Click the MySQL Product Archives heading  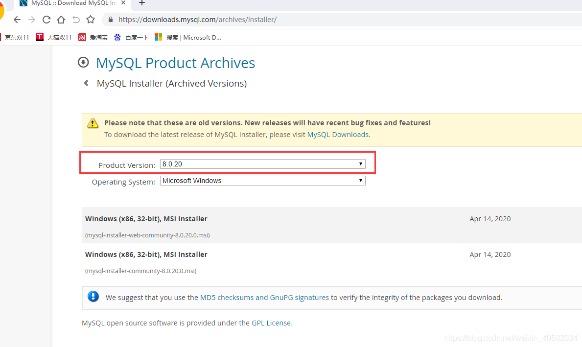tap(176, 63)
